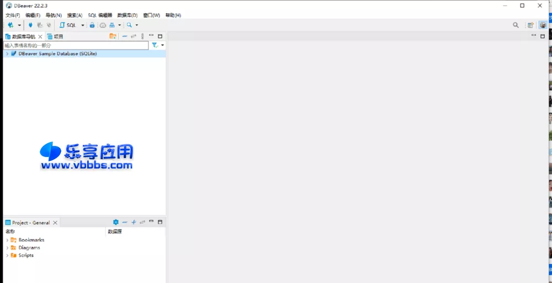Click the 名称 column header
Image resolution: width=552 pixels, height=283 pixels.
coord(10,232)
